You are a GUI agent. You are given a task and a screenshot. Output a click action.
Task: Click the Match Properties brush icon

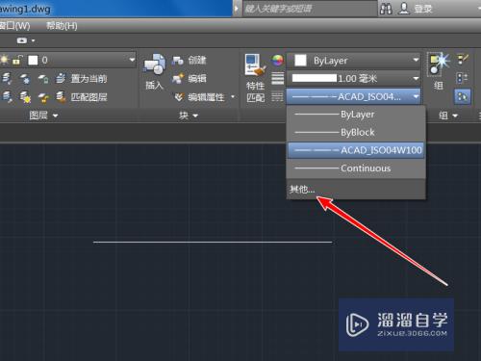255,64
